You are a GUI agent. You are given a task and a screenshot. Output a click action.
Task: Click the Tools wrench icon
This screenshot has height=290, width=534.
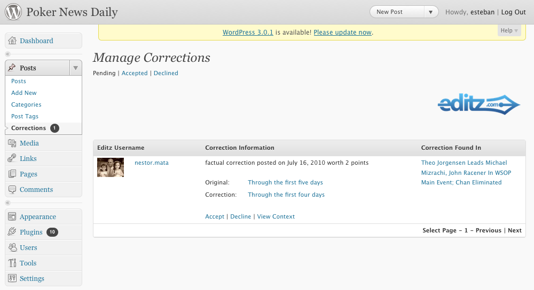(x=12, y=263)
